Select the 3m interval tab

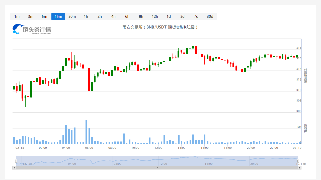pyautogui.click(x=31, y=16)
